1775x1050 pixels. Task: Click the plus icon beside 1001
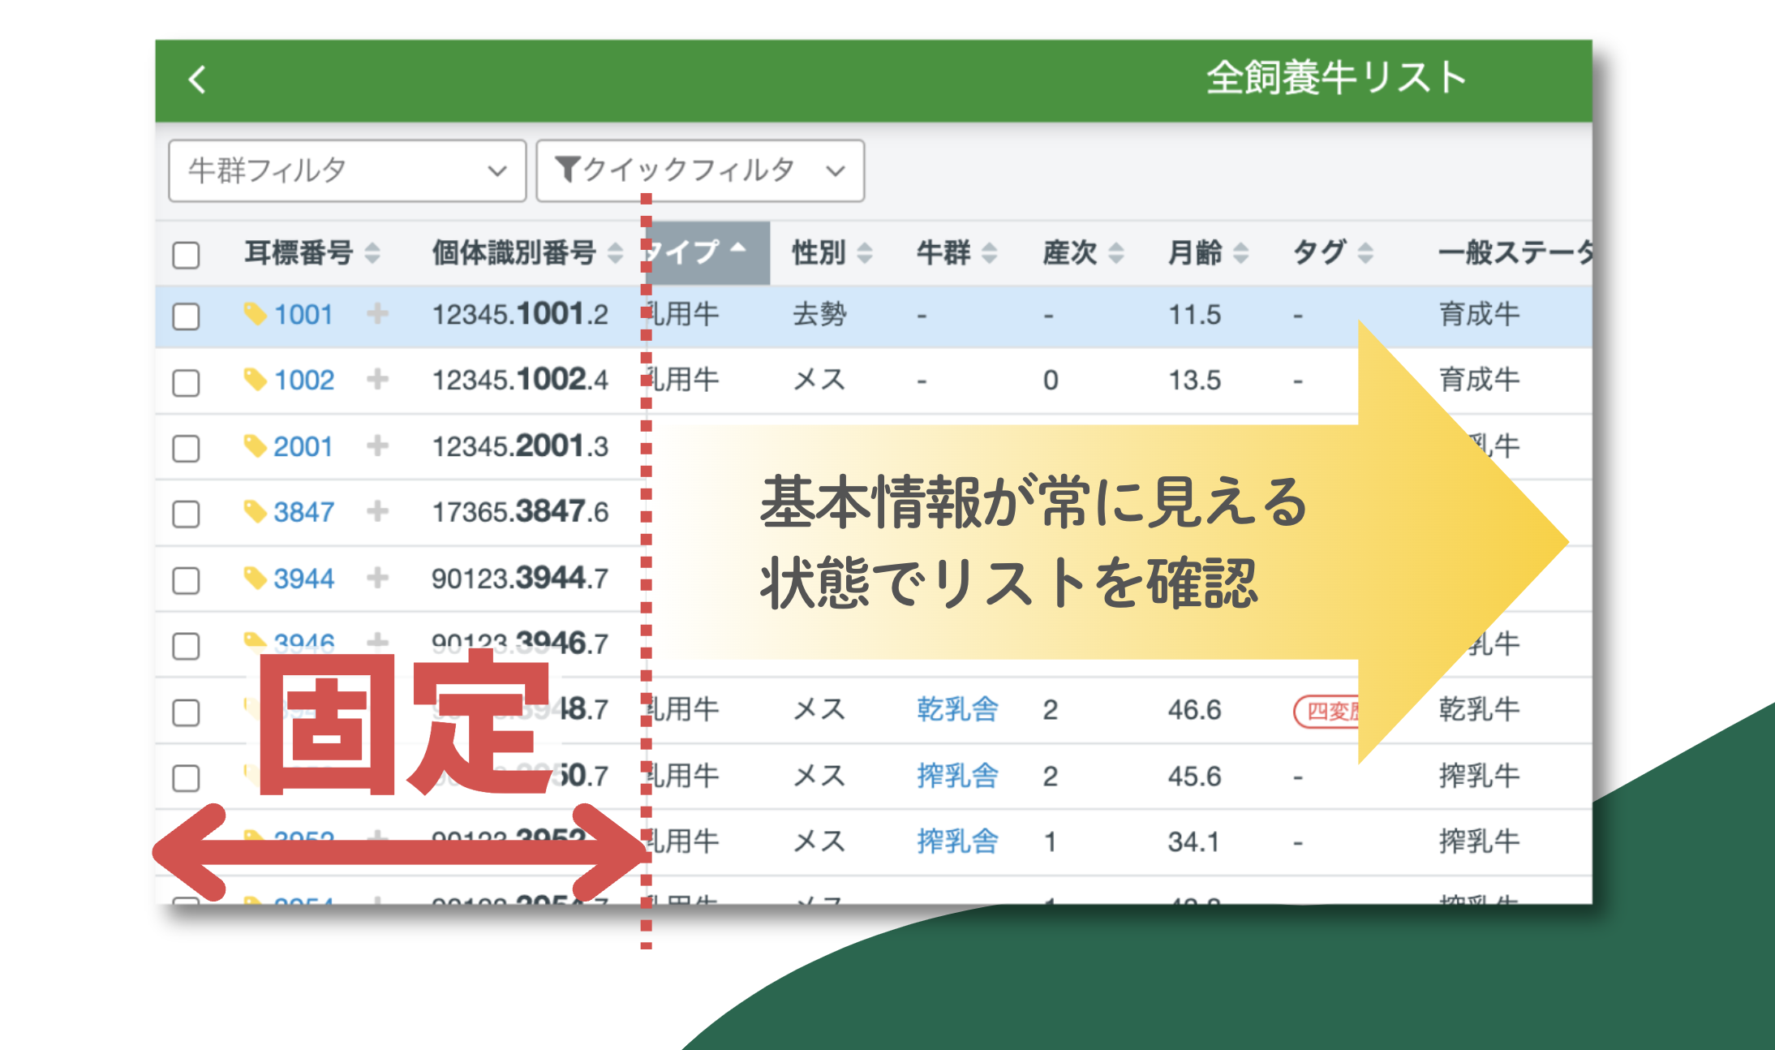377,313
